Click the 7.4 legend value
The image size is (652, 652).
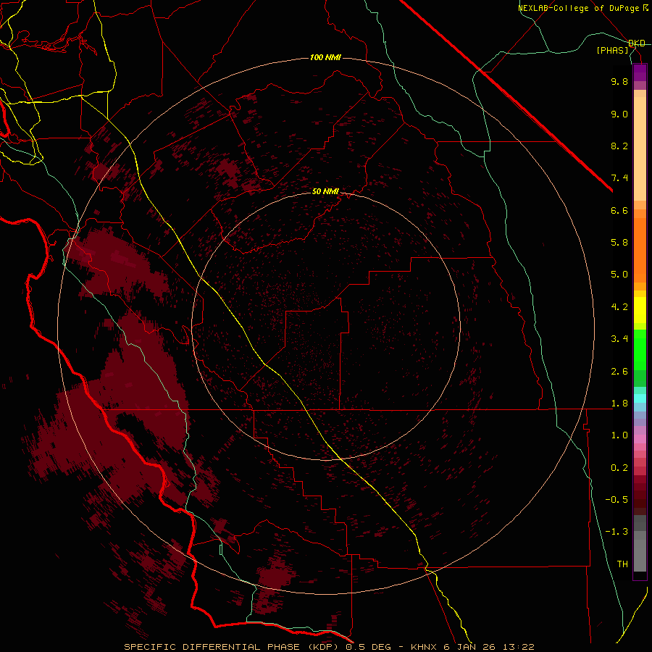pyautogui.click(x=619, y=178)
